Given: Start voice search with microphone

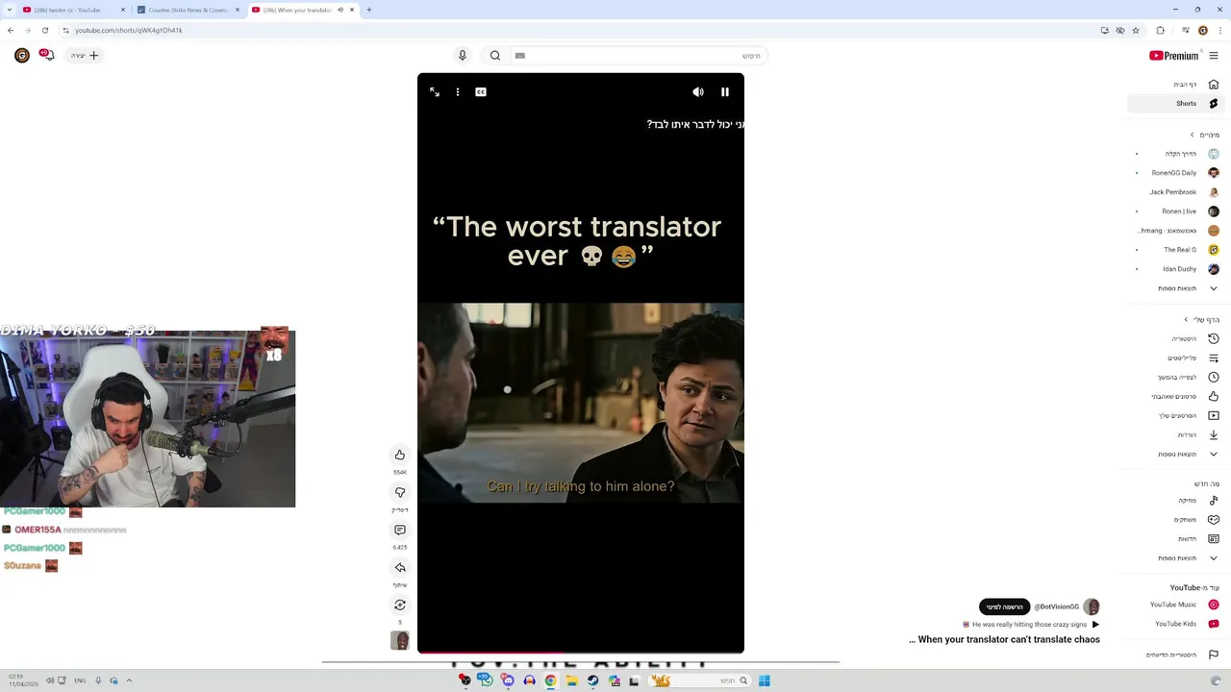Looking at the screenshot, I should coord(463,56).
